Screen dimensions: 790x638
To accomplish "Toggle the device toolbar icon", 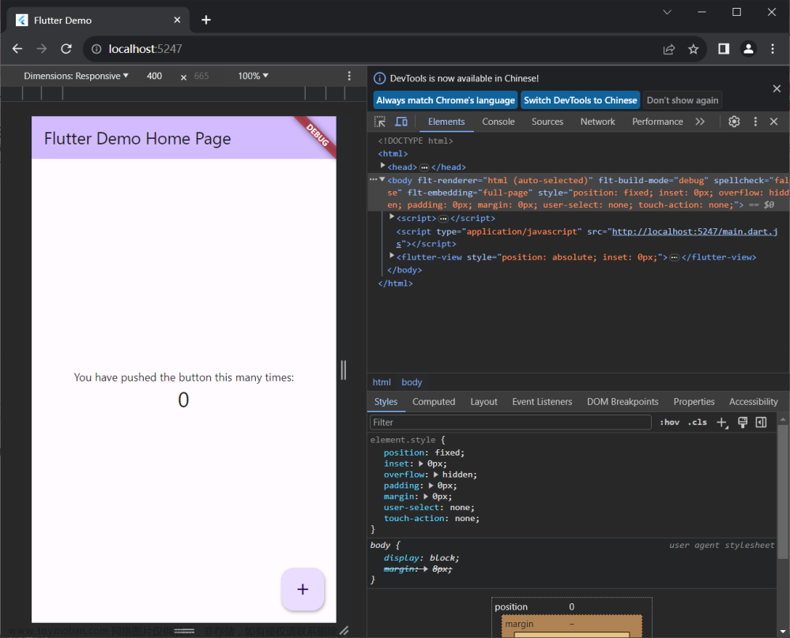I will 401,122.
